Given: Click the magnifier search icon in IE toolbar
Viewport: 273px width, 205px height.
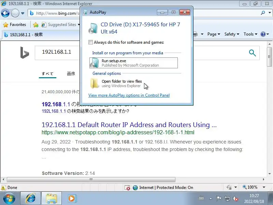Looking at the screenshot, I should pos(263,13).
